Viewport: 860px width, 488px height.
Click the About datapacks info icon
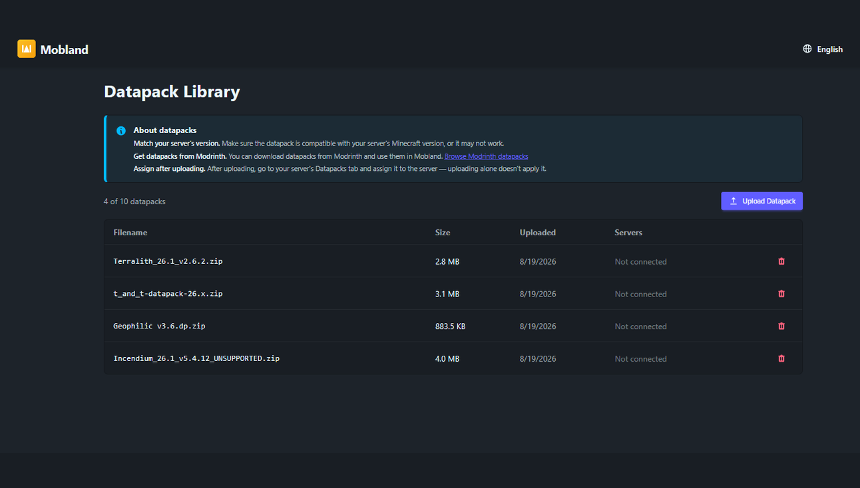pyautogui.click(x=121, y=131)
